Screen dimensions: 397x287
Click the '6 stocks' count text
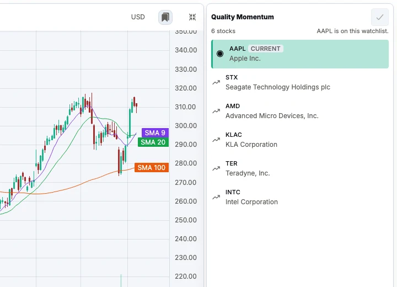(x=223, y=31)
